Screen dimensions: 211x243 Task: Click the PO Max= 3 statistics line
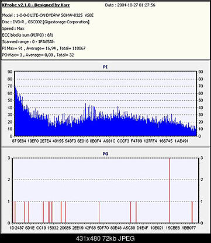pos(38,55)
